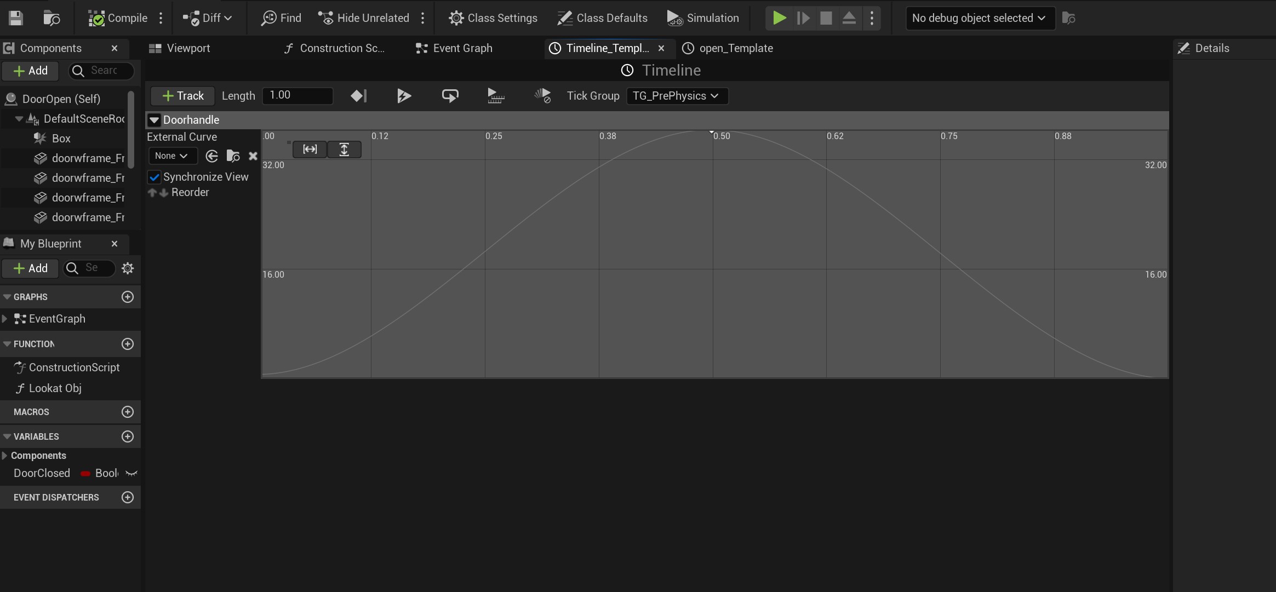
Task: Add a new variable with plus icon
Action: pyautogui.click(x=128, y=436)
